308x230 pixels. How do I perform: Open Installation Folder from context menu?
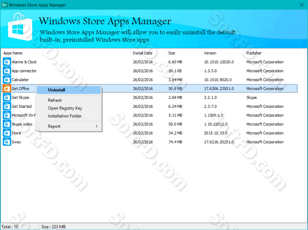69,116
